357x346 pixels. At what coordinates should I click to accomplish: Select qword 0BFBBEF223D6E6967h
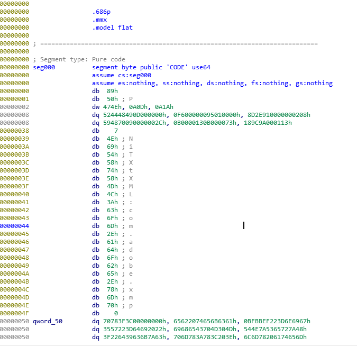click(277, 322)
